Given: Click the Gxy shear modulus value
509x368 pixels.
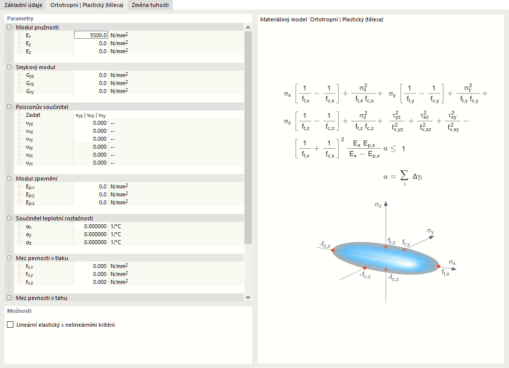Looking at the screenshot, I should tap(91, 91).
